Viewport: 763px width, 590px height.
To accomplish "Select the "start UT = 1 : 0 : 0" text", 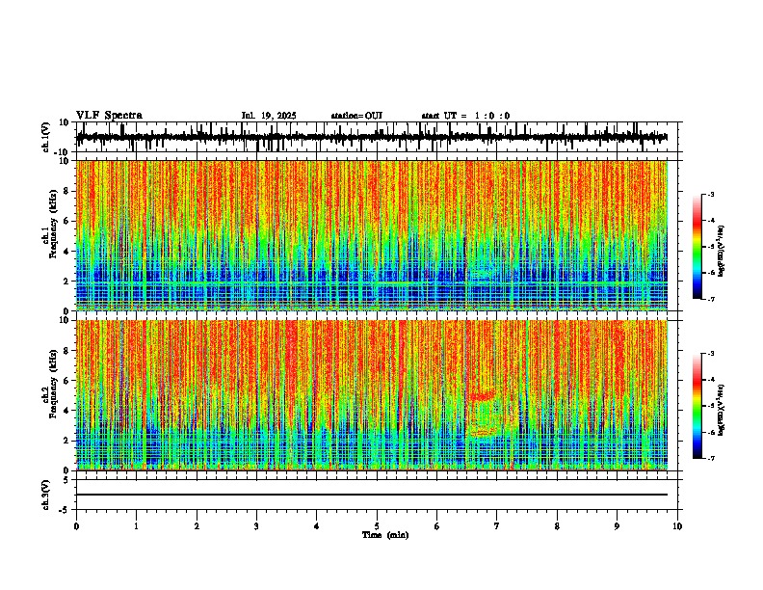I will (465, 116).
